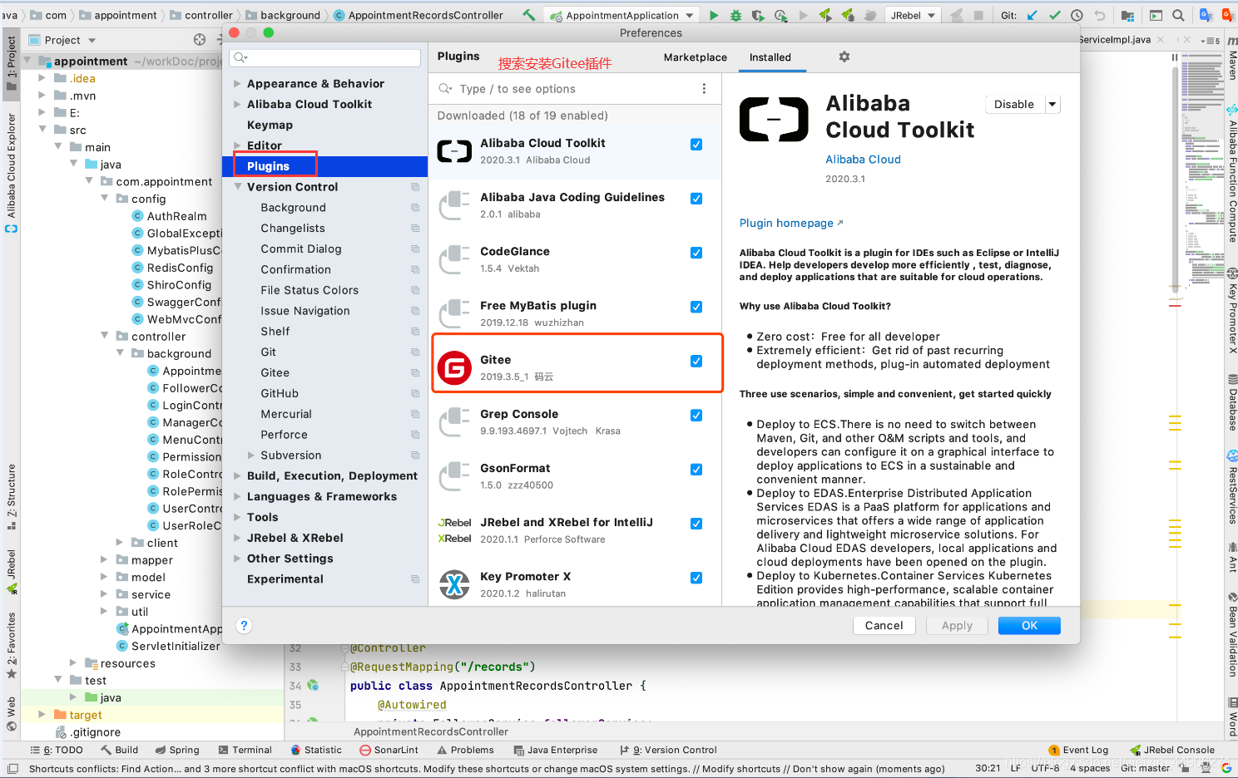Toggle Key Promoter X checkbox

click(696, 578)
